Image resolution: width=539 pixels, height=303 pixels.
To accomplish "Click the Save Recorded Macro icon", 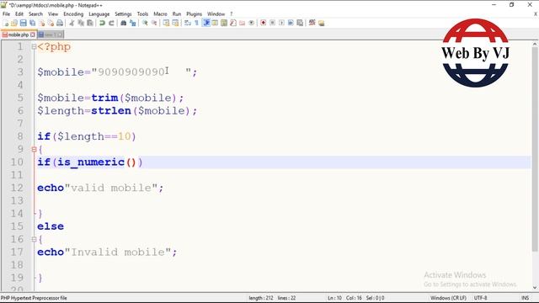I will pos(300,23).
